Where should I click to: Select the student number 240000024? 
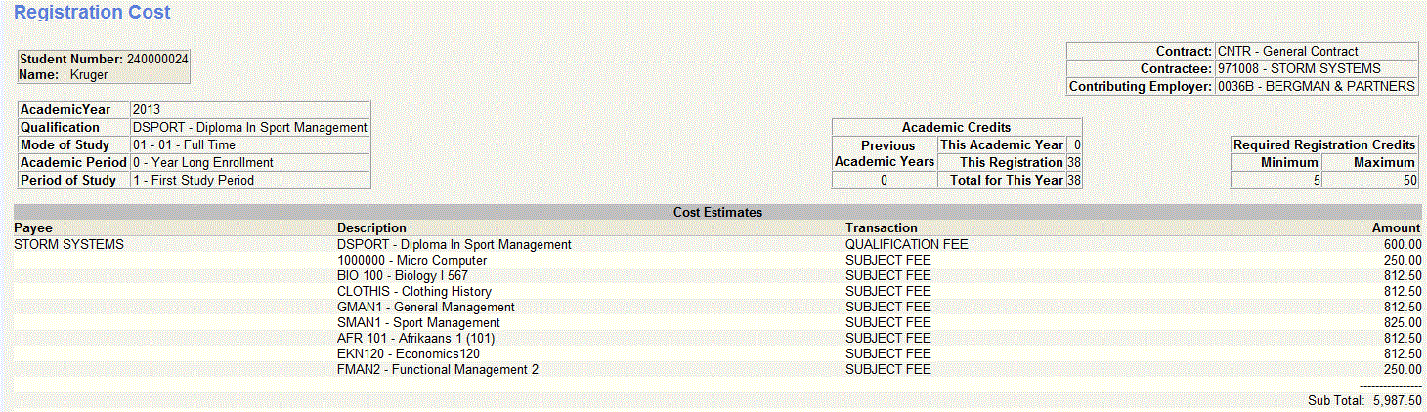(157, 60)
